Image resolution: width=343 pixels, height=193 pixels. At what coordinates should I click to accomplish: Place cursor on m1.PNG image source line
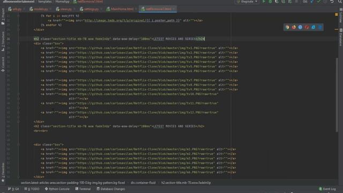pos(138,149)
